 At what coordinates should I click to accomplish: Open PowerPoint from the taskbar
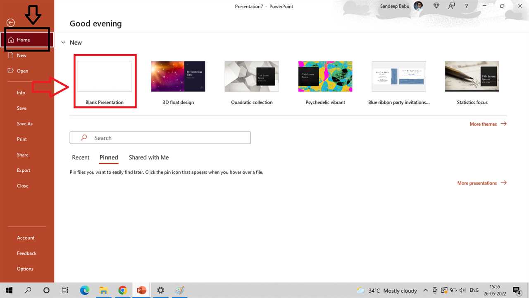141,290
